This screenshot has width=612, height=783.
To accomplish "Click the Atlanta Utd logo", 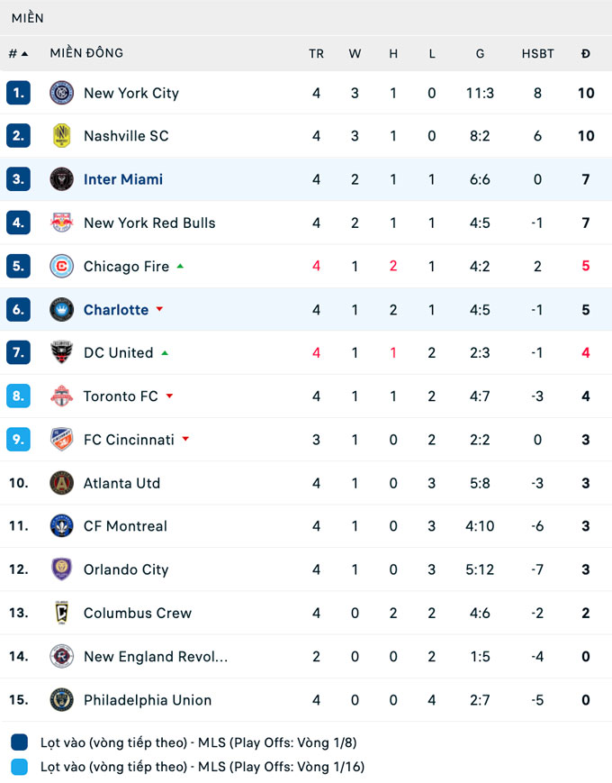I will pos(61,483).
